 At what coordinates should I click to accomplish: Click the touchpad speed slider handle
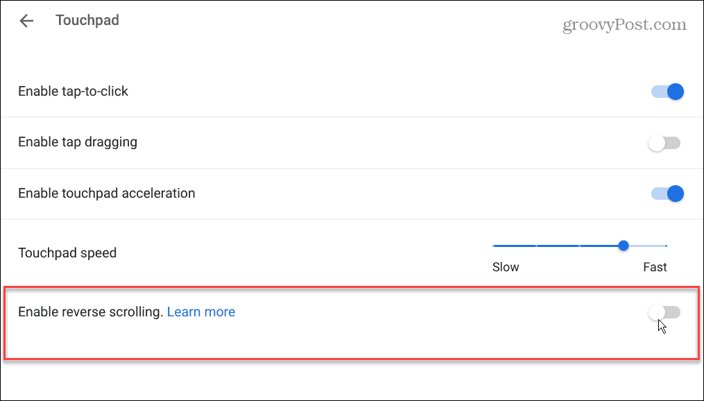pos(624,246)
